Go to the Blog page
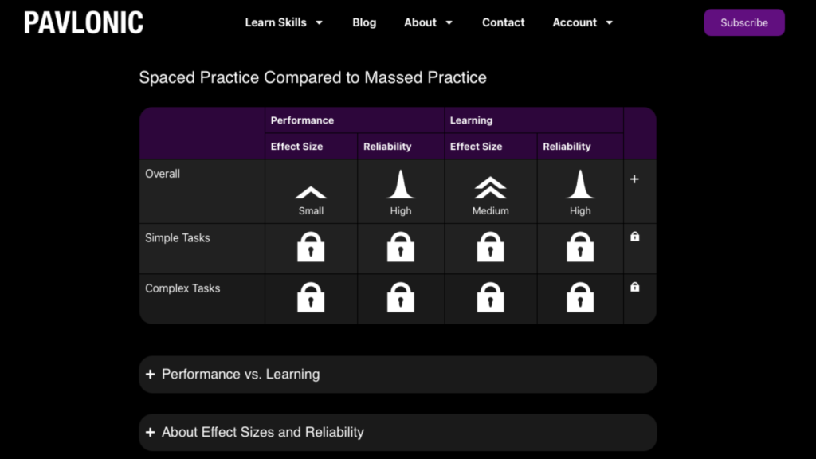 [364, 22]
